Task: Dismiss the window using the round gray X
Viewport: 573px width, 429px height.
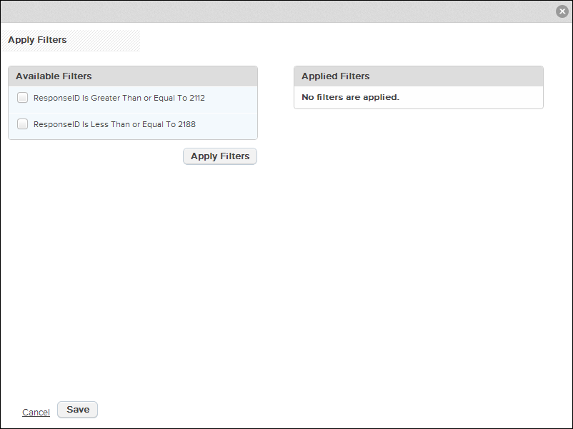Action: [562, 11]
